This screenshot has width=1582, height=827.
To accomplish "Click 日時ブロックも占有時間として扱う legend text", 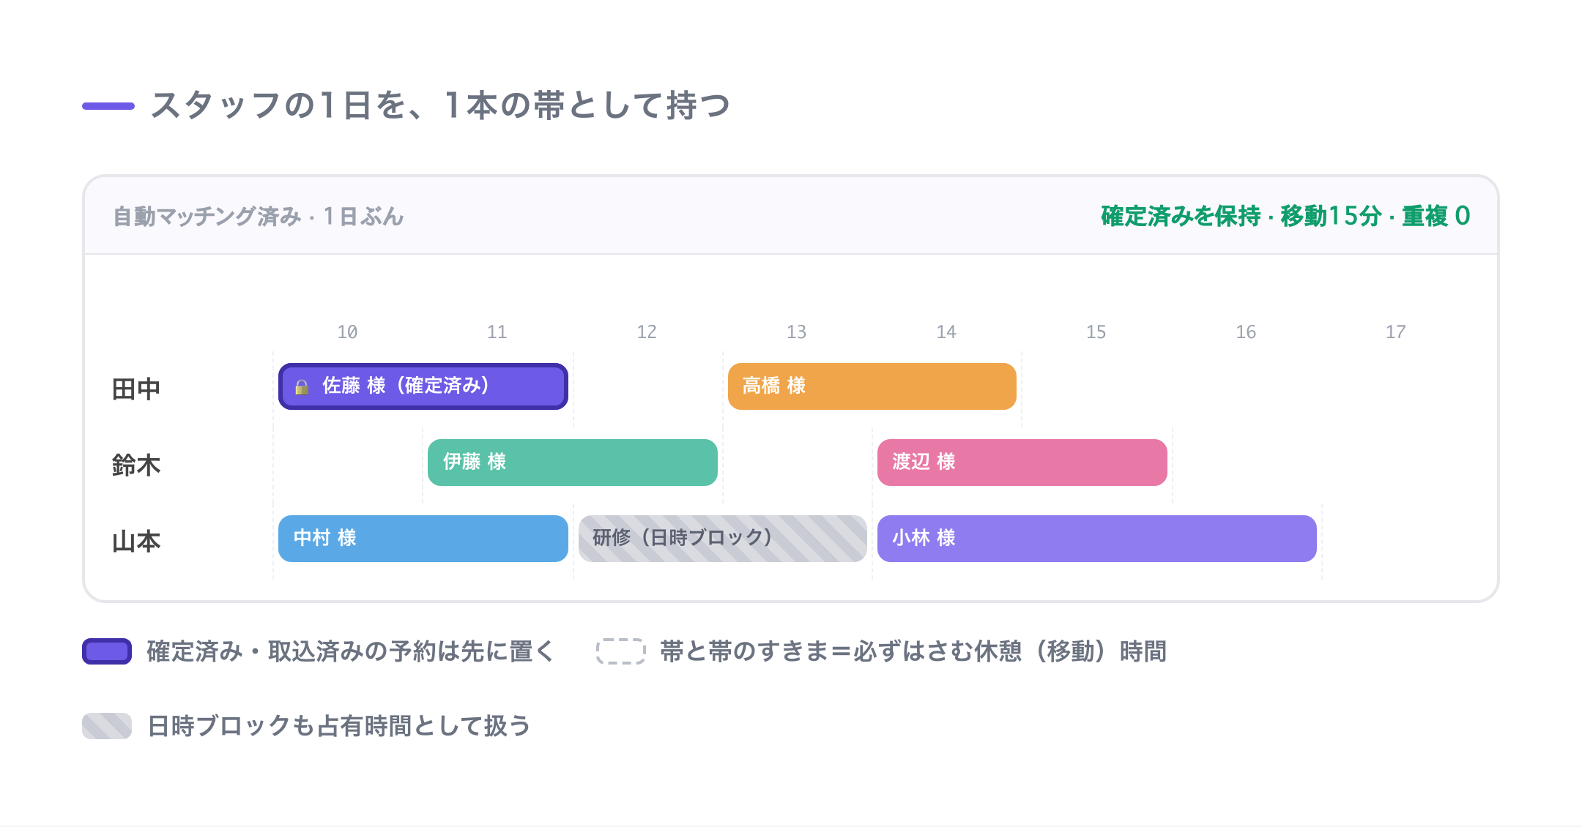I will tap(339, 726).
